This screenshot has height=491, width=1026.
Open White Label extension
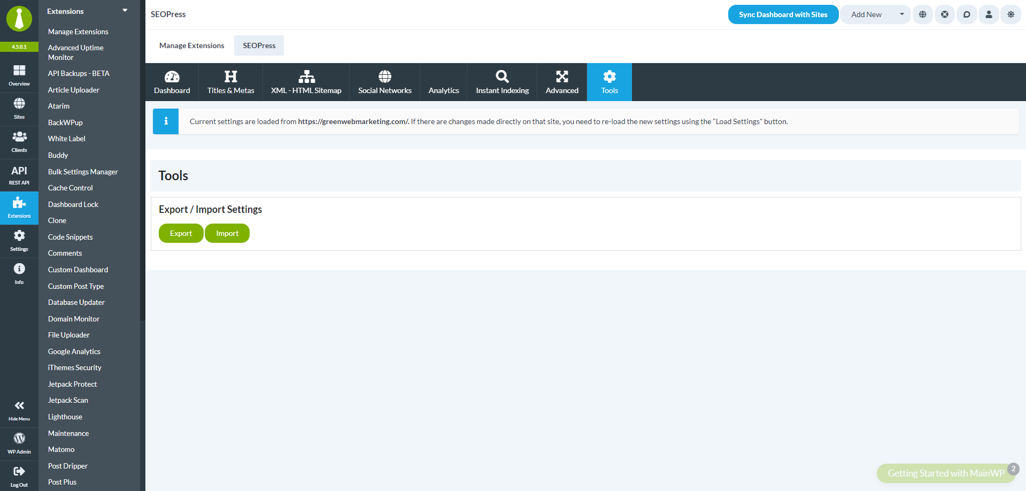click(67, 139)
